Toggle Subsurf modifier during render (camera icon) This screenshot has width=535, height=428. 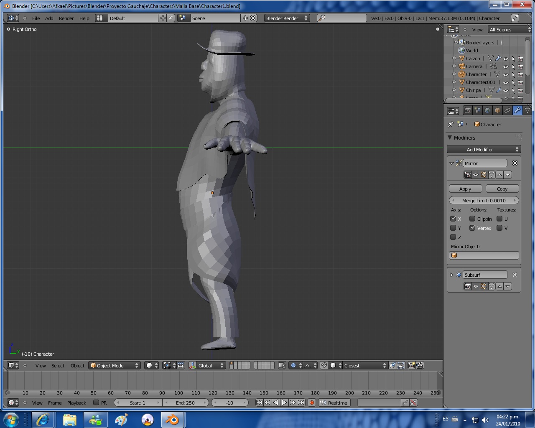coord(468,286)
